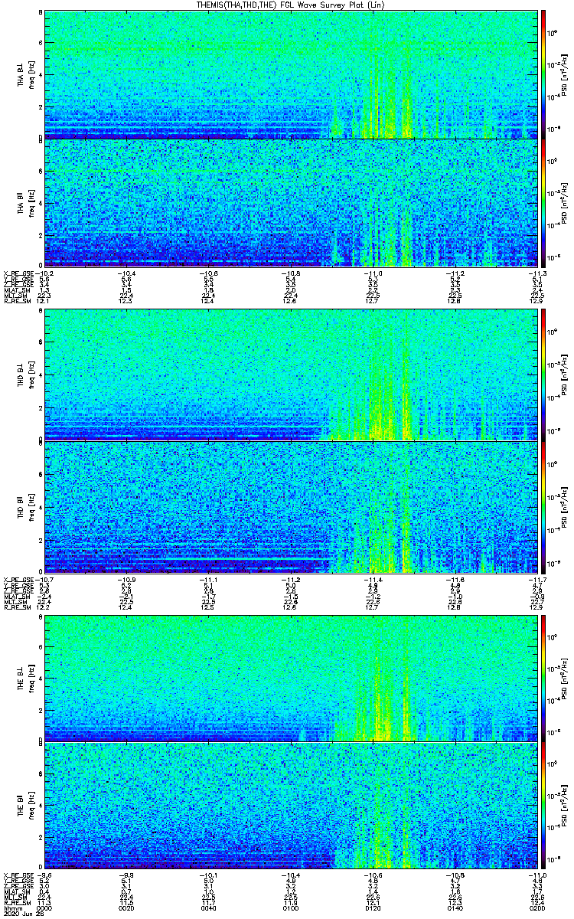The height and width of the screenshot is (919, 574).
Task: Click the THD B-perpendicular PSD color bar
Action: coord(543,376)
